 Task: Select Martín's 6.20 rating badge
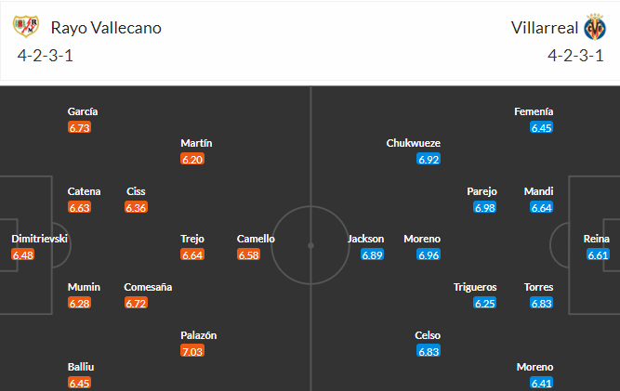click(x=192, y=159)
